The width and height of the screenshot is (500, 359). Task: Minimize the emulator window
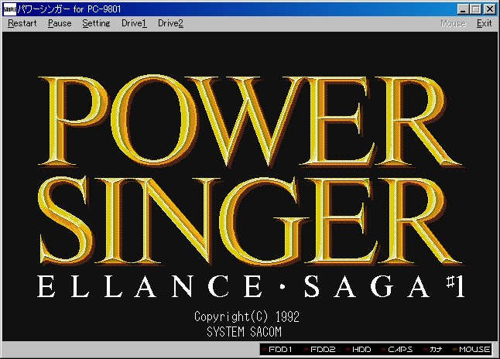(x=463, y=9)
